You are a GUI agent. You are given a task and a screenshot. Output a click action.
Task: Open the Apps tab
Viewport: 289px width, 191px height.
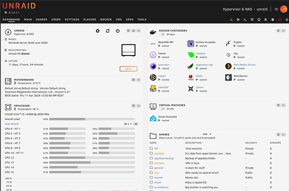coord(129,20)
